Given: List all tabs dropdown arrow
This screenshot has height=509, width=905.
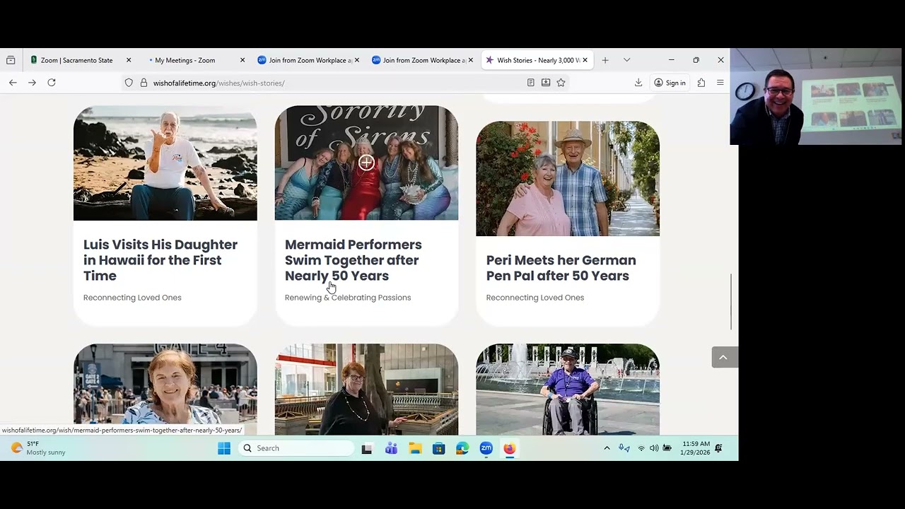Looking at the screenshot, I should (x=626, y=60).
